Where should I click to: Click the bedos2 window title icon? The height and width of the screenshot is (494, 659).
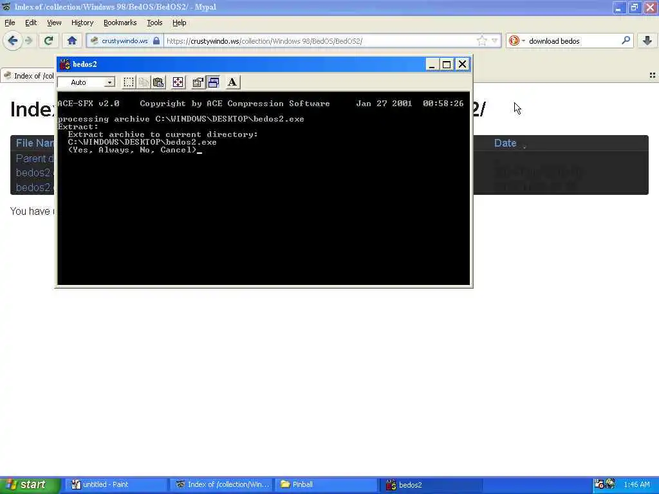click(65, 64)
